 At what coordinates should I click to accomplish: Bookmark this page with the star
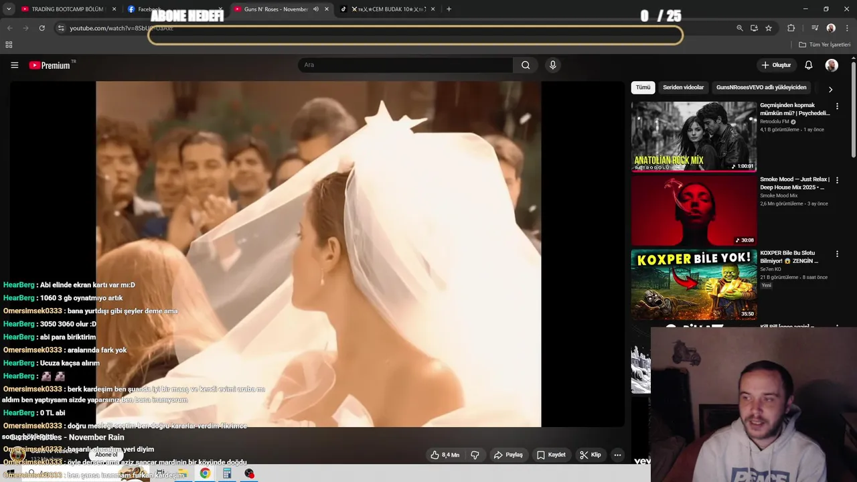[x=769, y=28]
